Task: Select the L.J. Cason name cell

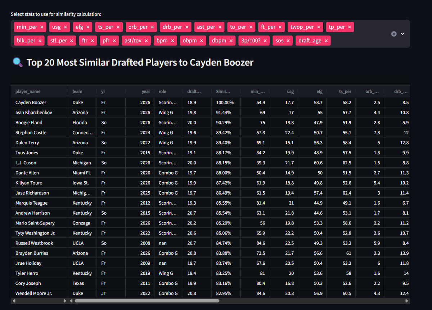Action: [x=39, y=163]
